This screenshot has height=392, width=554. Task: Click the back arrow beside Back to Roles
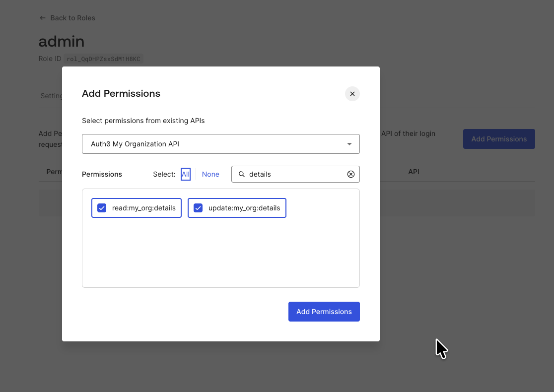pyautogui.click(x=43, y=18)
